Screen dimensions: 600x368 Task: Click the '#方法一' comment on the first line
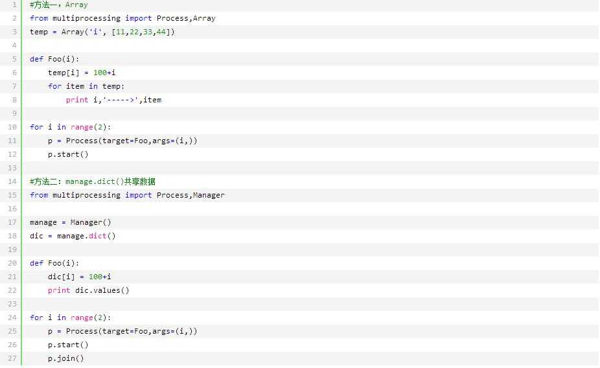[43, 5]
